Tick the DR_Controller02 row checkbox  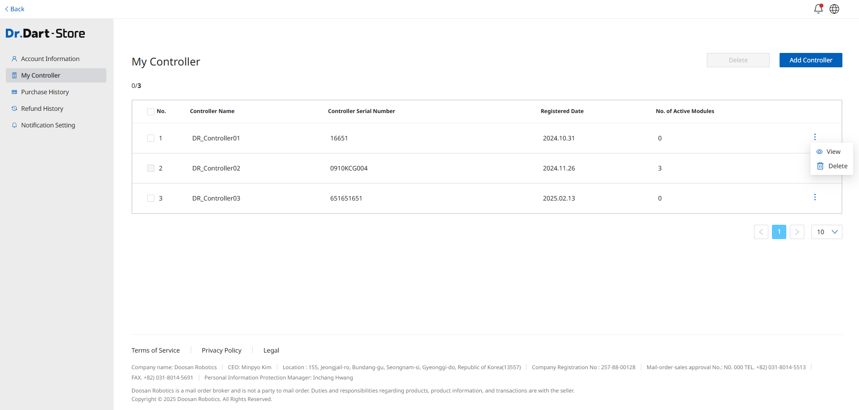pos(151,168)
